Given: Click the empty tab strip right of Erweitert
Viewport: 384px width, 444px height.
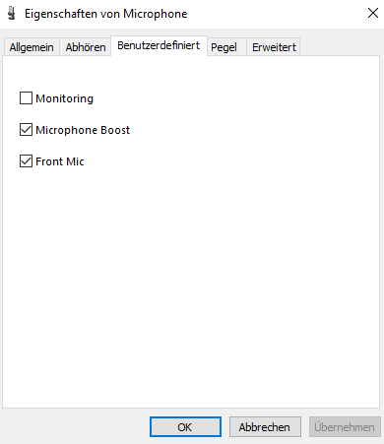Looking at the screenshot, I should coord(340,46).
